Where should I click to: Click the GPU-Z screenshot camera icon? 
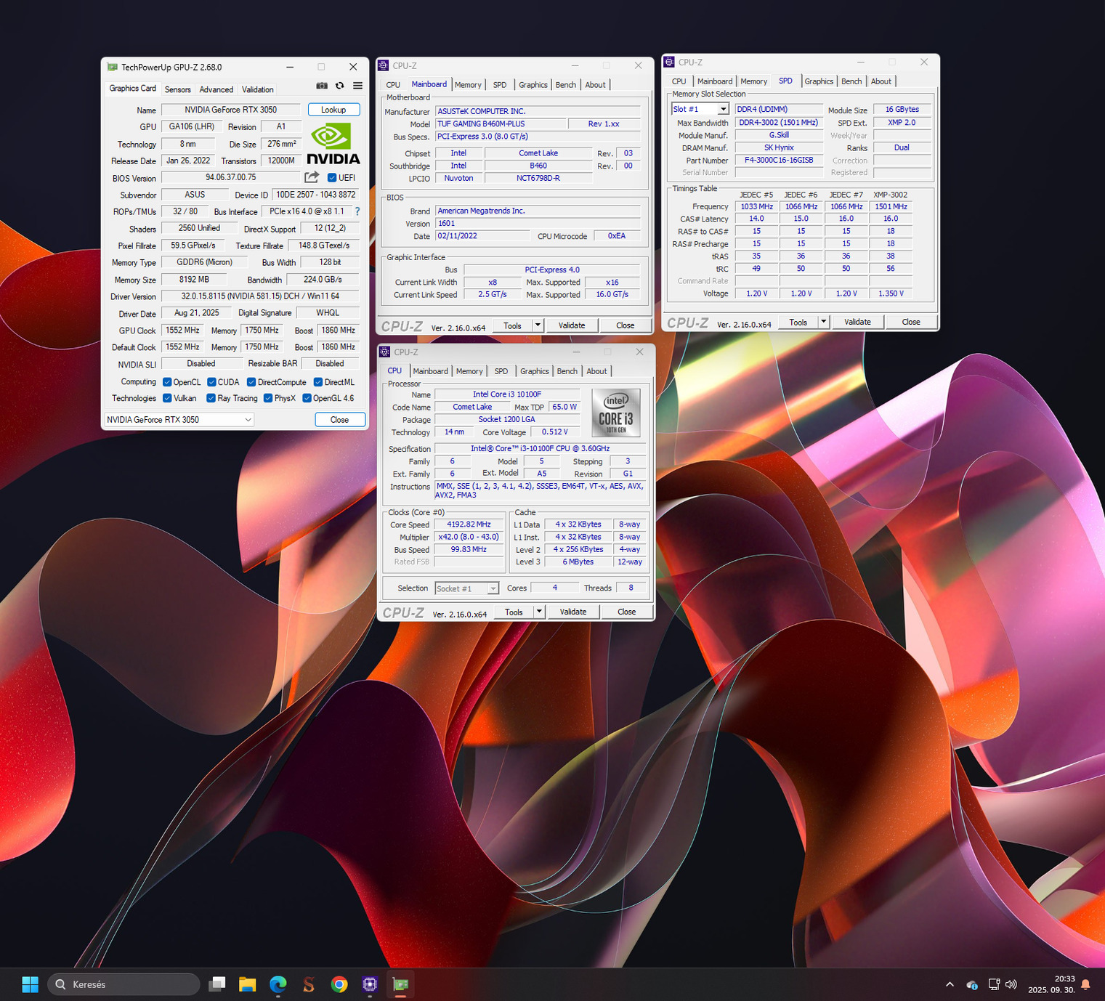click(x=322, y=86)
